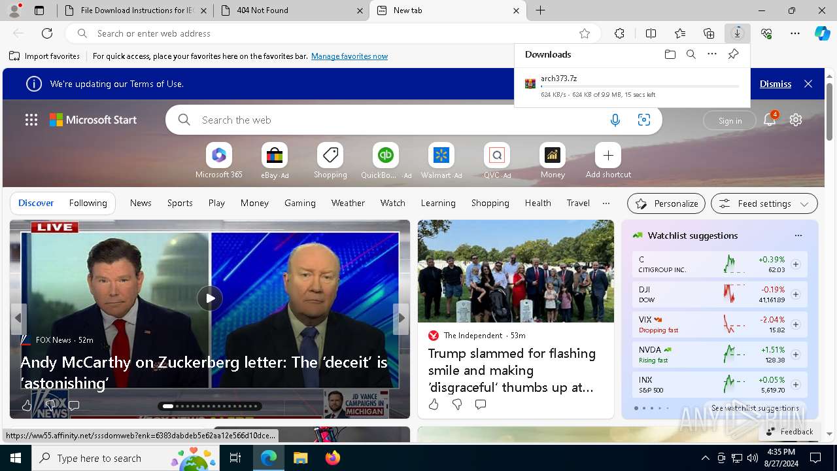
Task: Open File Explorer from the taskbar
Action: point(300,458)
